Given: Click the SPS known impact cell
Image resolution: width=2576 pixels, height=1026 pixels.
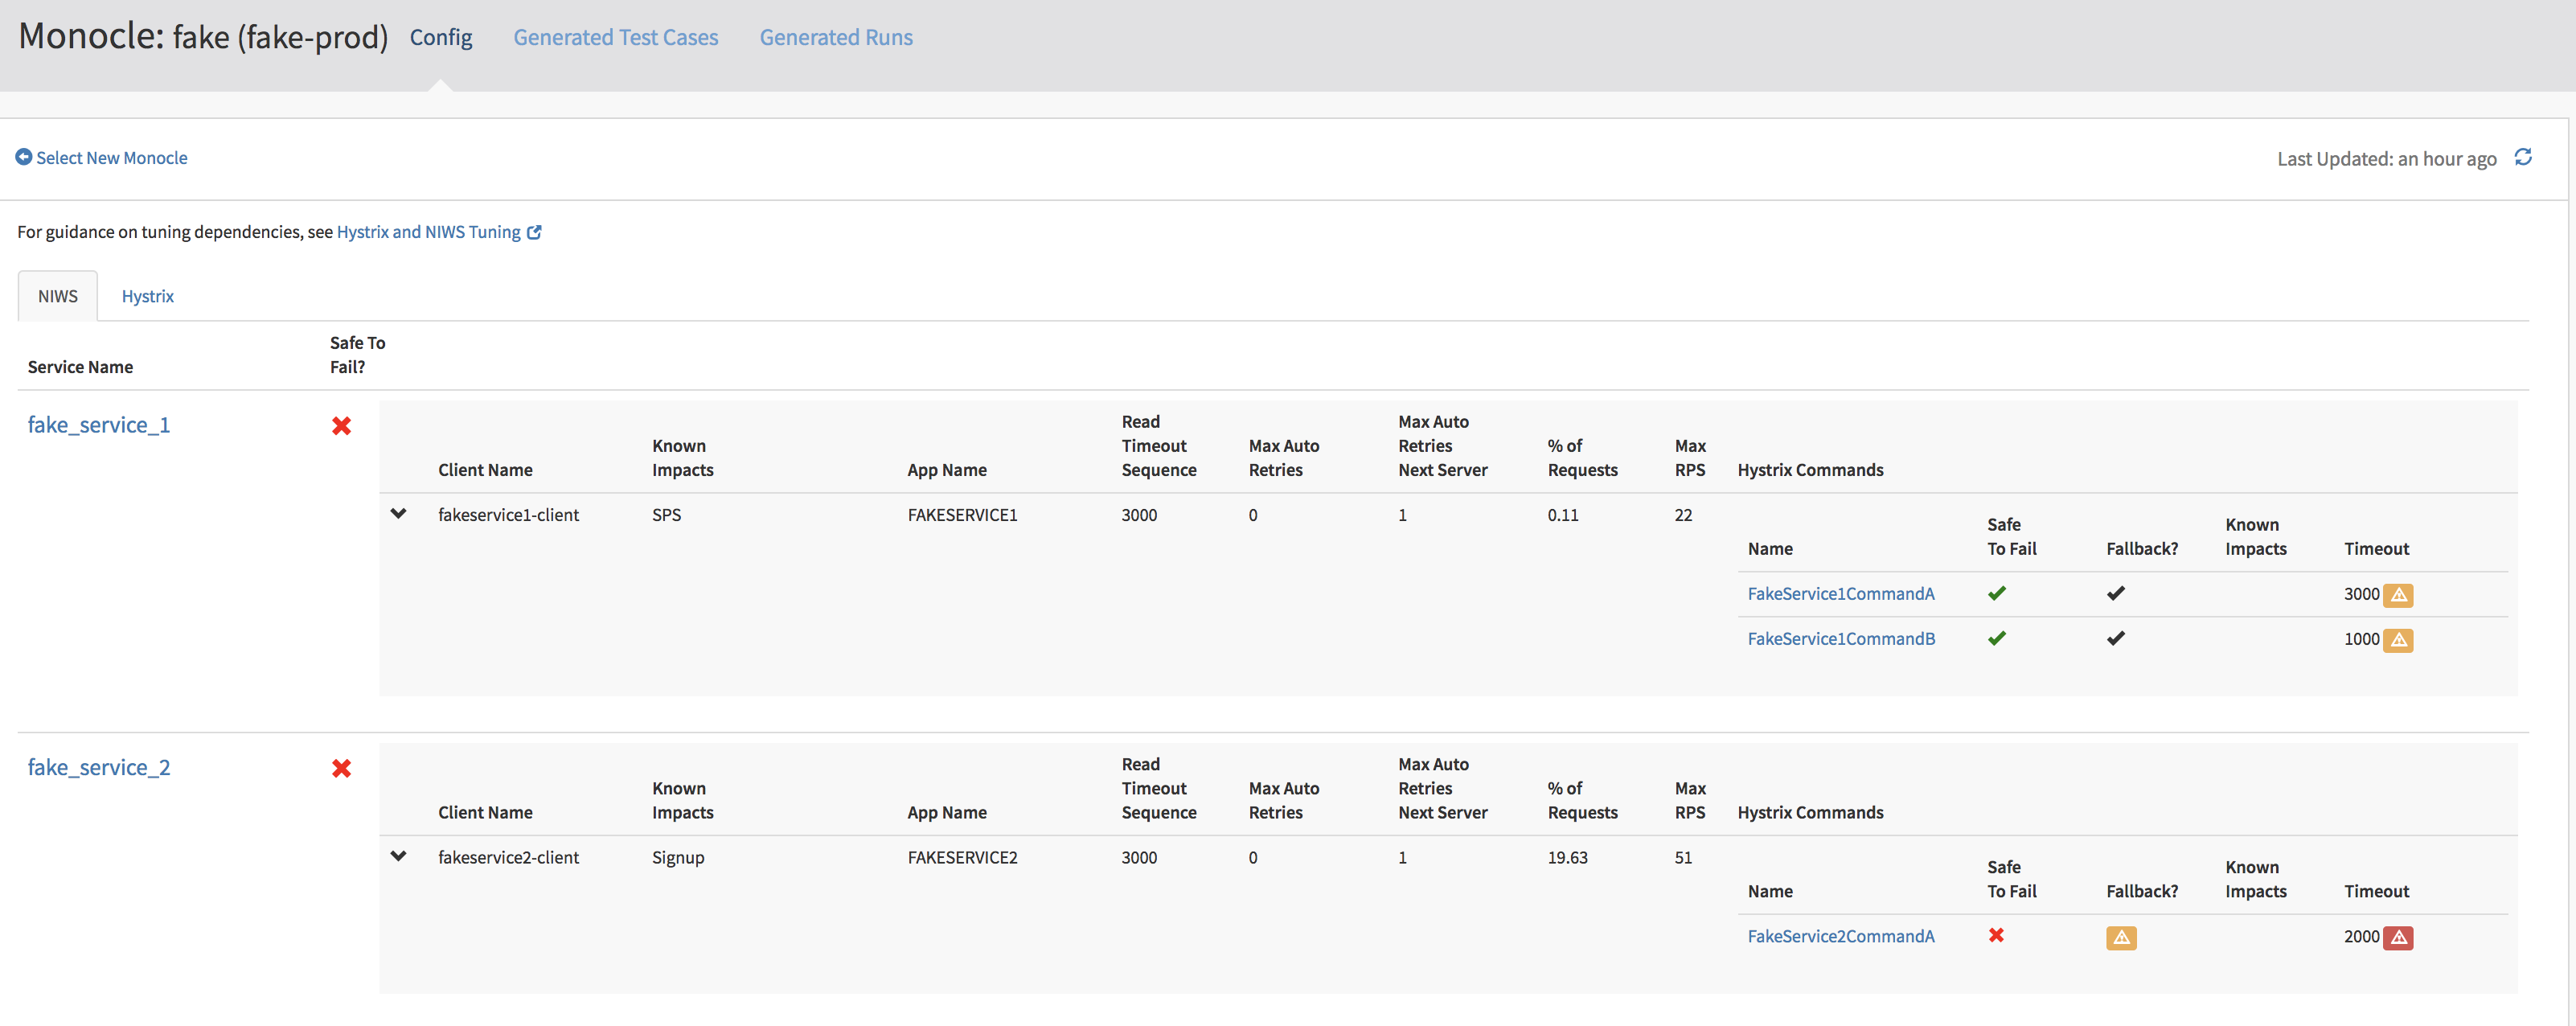Looking at the screenshot, I should pyautogui.click(x=666, y=515).
